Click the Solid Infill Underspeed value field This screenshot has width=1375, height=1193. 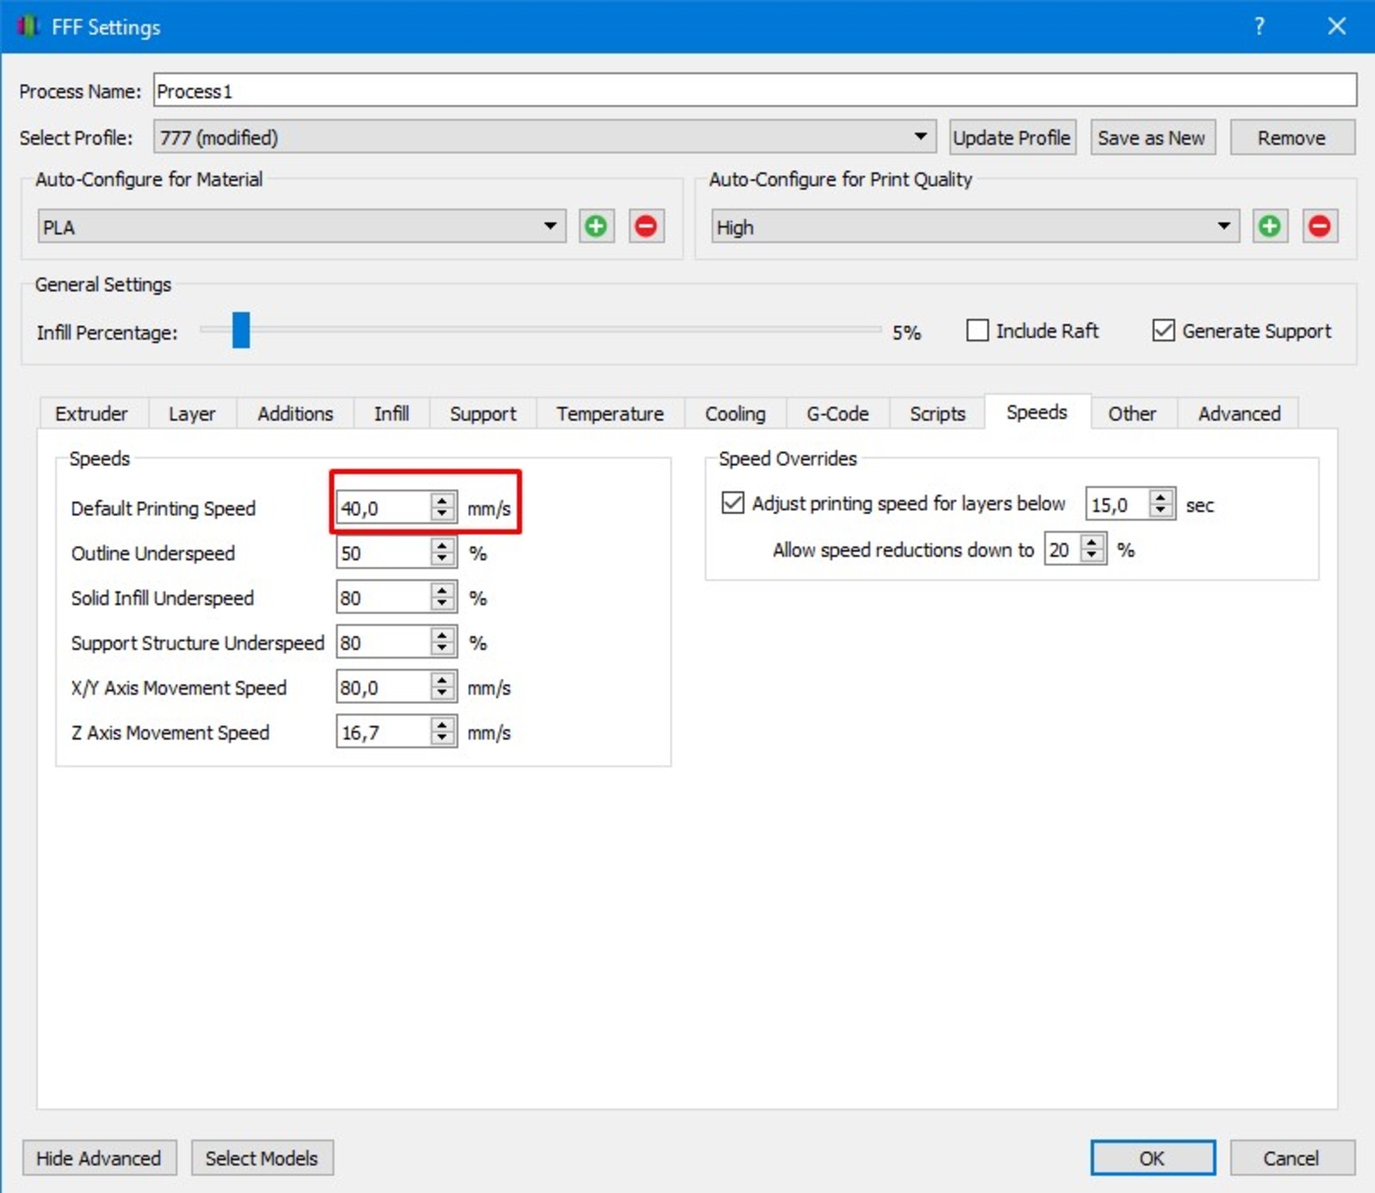point(383,597)
